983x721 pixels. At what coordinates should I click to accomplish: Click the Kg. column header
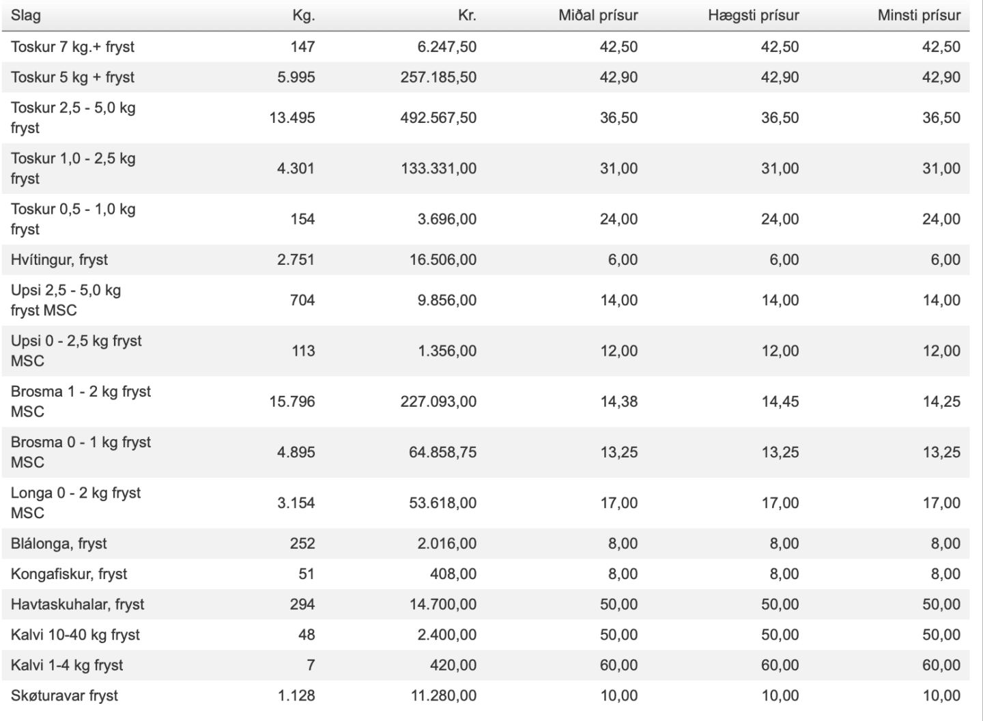point(304,15)
